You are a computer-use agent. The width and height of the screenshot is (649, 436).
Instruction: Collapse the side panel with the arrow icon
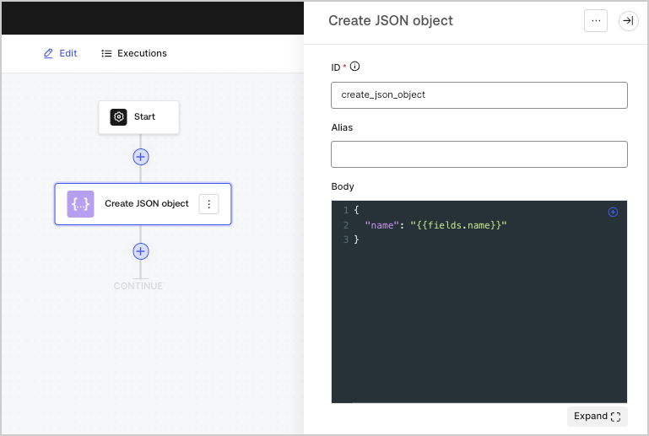628,21
